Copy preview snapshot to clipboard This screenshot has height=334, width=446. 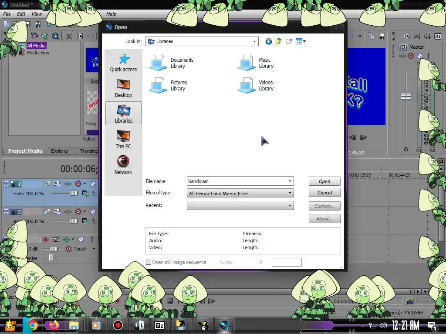[x=371, y=36]
